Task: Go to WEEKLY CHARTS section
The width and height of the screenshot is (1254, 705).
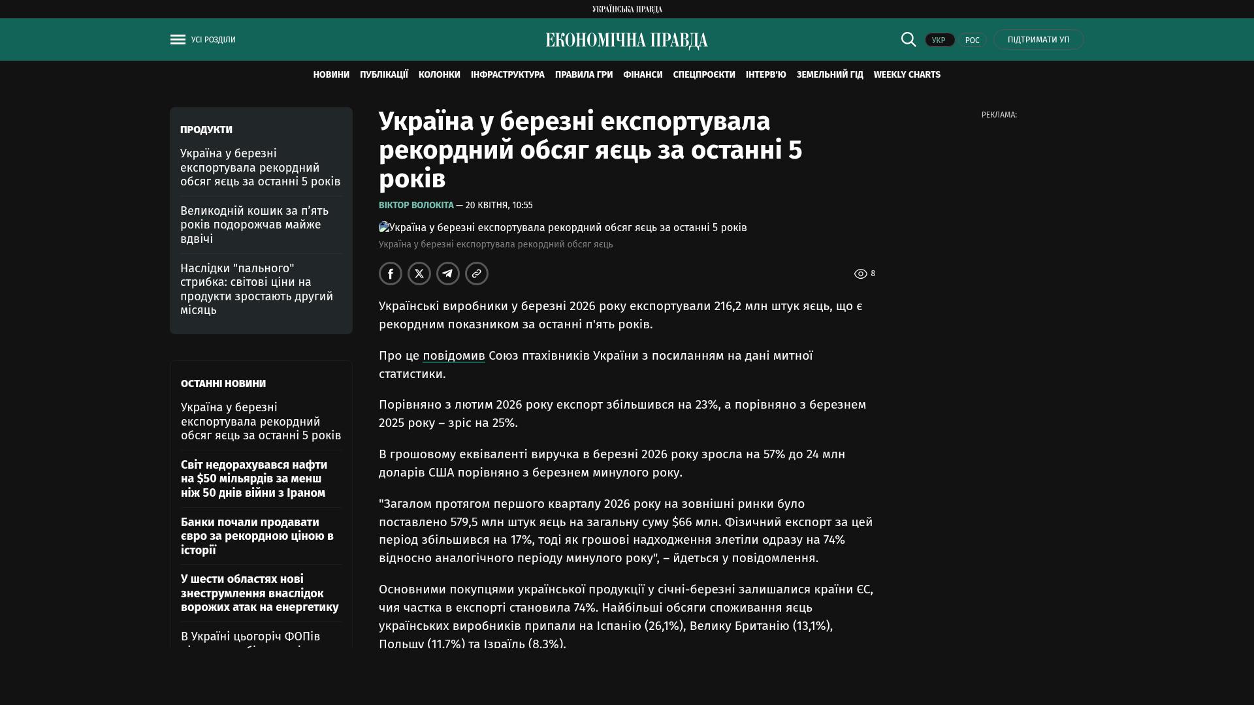Action: pyautogui.click(x=907, y=75)
